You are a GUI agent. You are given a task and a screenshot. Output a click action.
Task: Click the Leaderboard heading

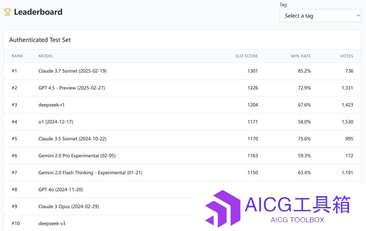[38, 12]
